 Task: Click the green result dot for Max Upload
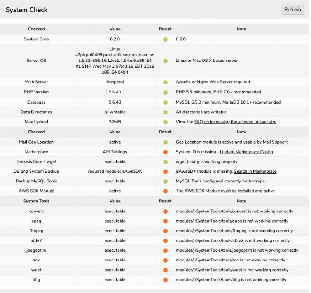click(x=165, y=122)
